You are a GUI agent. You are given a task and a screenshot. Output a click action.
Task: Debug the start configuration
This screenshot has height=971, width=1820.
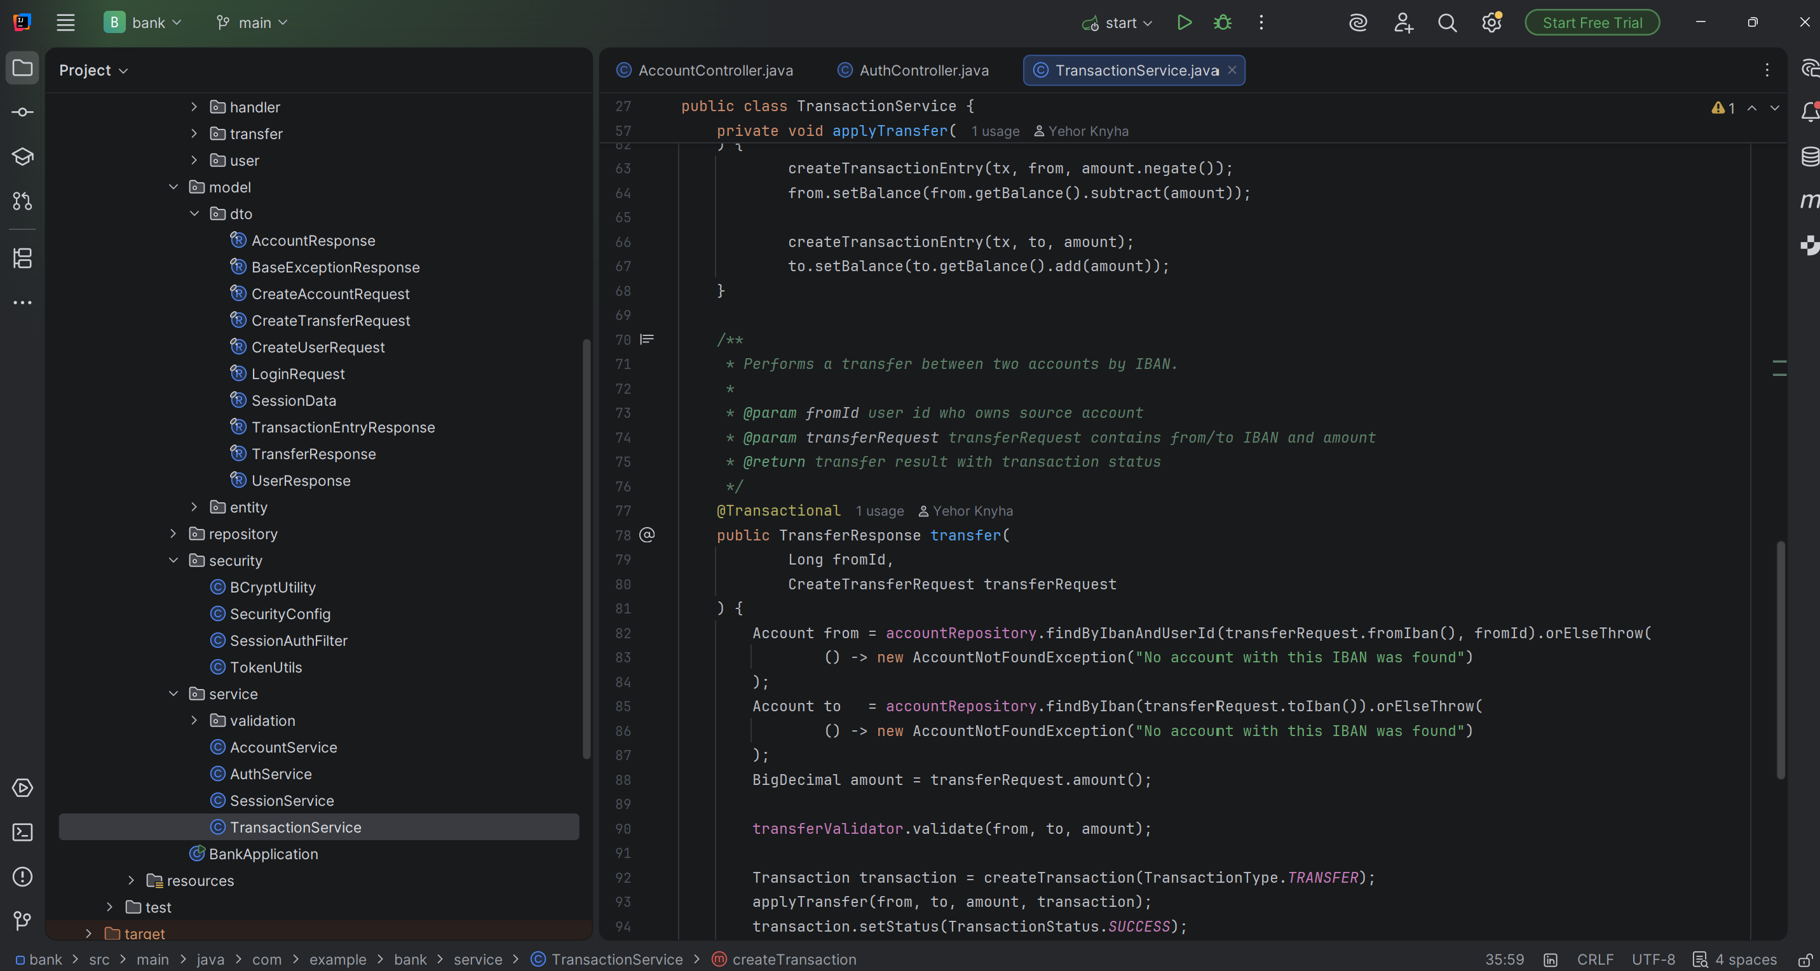click(1222, 23)
